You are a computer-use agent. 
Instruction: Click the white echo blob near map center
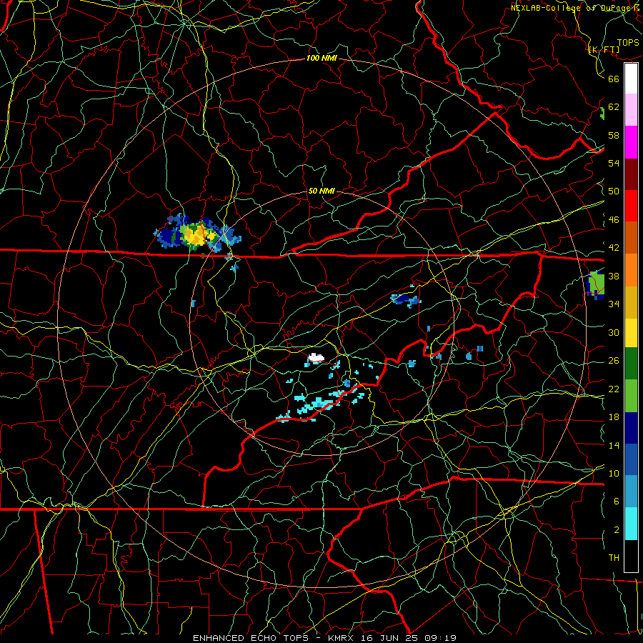tap(315, 358)
